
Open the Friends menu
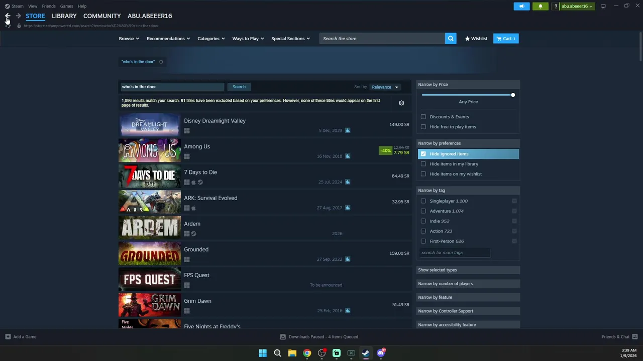(x=49, y=6)
